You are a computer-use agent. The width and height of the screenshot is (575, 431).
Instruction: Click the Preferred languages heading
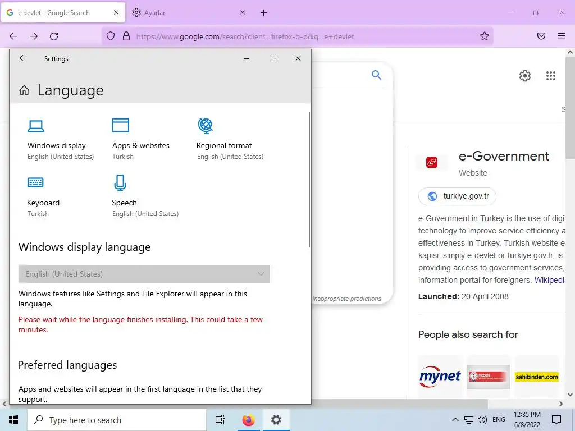[x=67, y=365]
